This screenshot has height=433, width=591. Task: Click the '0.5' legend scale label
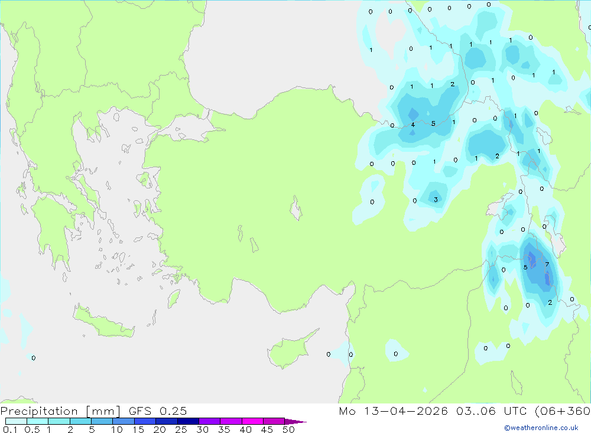click(32, 429)
